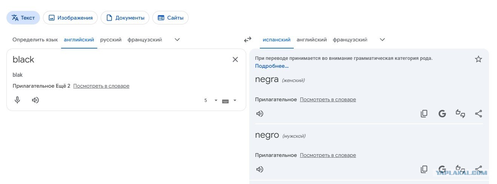Select русский as source language
Viewport: 497px width, 184px height.
click(x=111, y=40)
